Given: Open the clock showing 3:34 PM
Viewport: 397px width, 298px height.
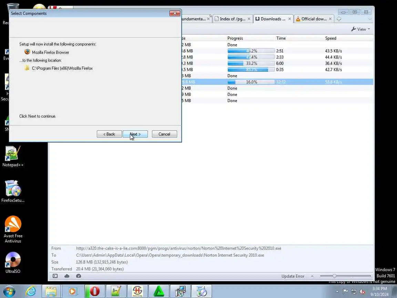Looking at the screenshot, I should point(379,291).
